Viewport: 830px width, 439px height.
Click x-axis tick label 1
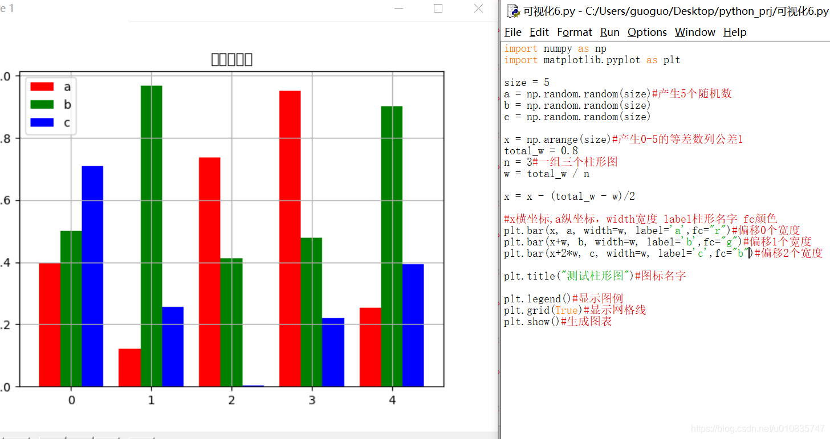(151, 400)
